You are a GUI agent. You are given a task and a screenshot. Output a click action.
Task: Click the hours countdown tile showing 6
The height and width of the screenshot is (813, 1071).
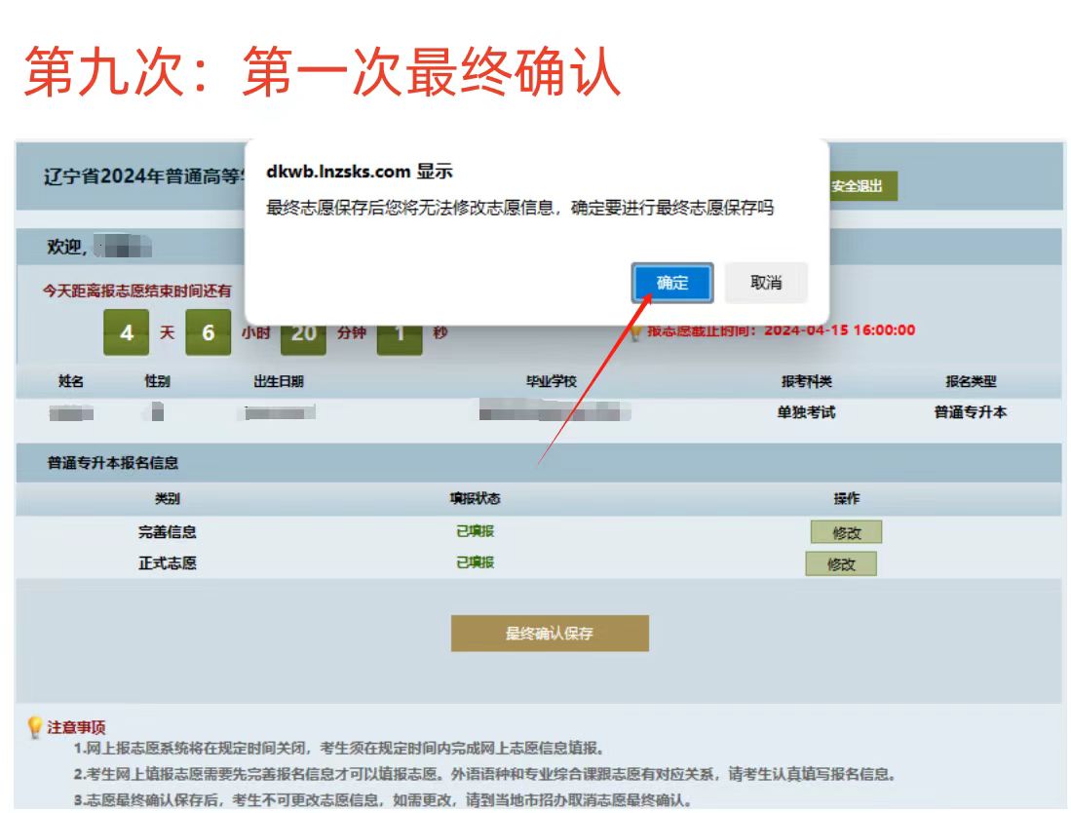point(208,333)
